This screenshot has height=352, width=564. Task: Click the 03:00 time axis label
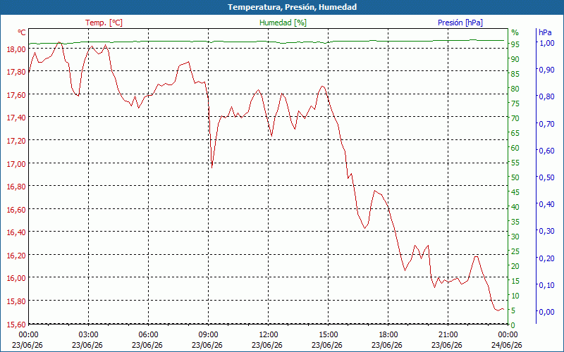point(89,335)
